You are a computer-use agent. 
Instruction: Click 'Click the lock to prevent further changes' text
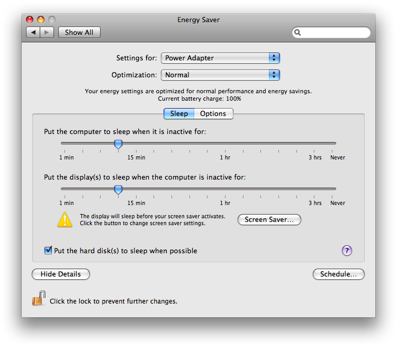point(113,301)
